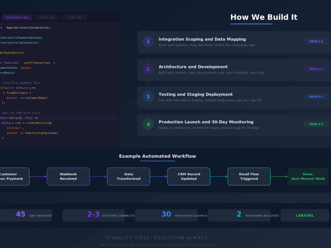
Task: Click the 45 DAY DELIVERY stat card
Action: click(26, 215)
